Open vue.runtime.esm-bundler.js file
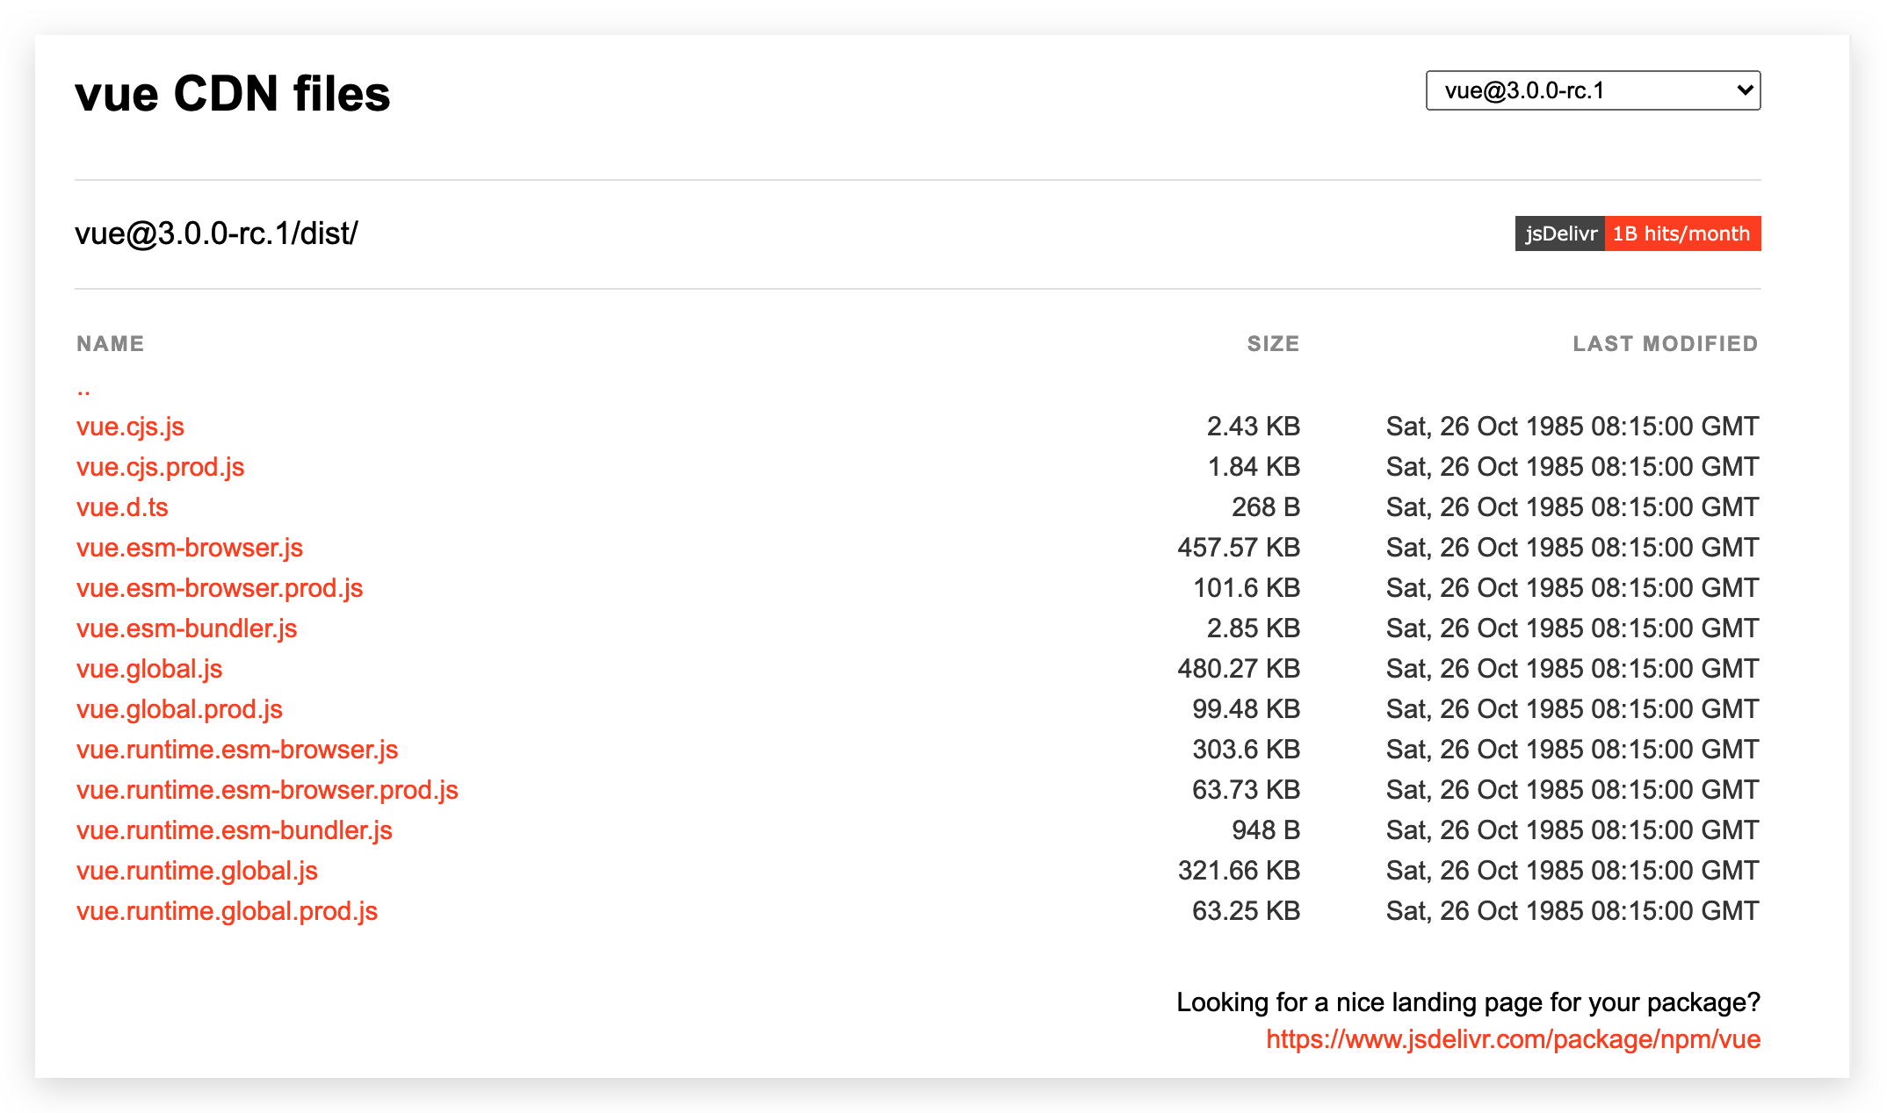Screen dimensions: 1887x1113 pos(234,830)
